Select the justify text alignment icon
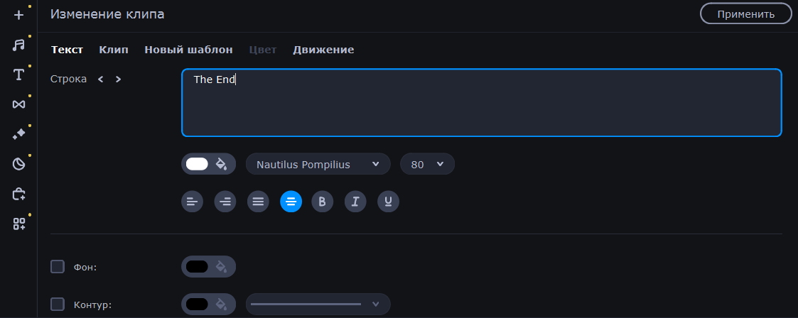Screen dimensions: 798x318 258,202
